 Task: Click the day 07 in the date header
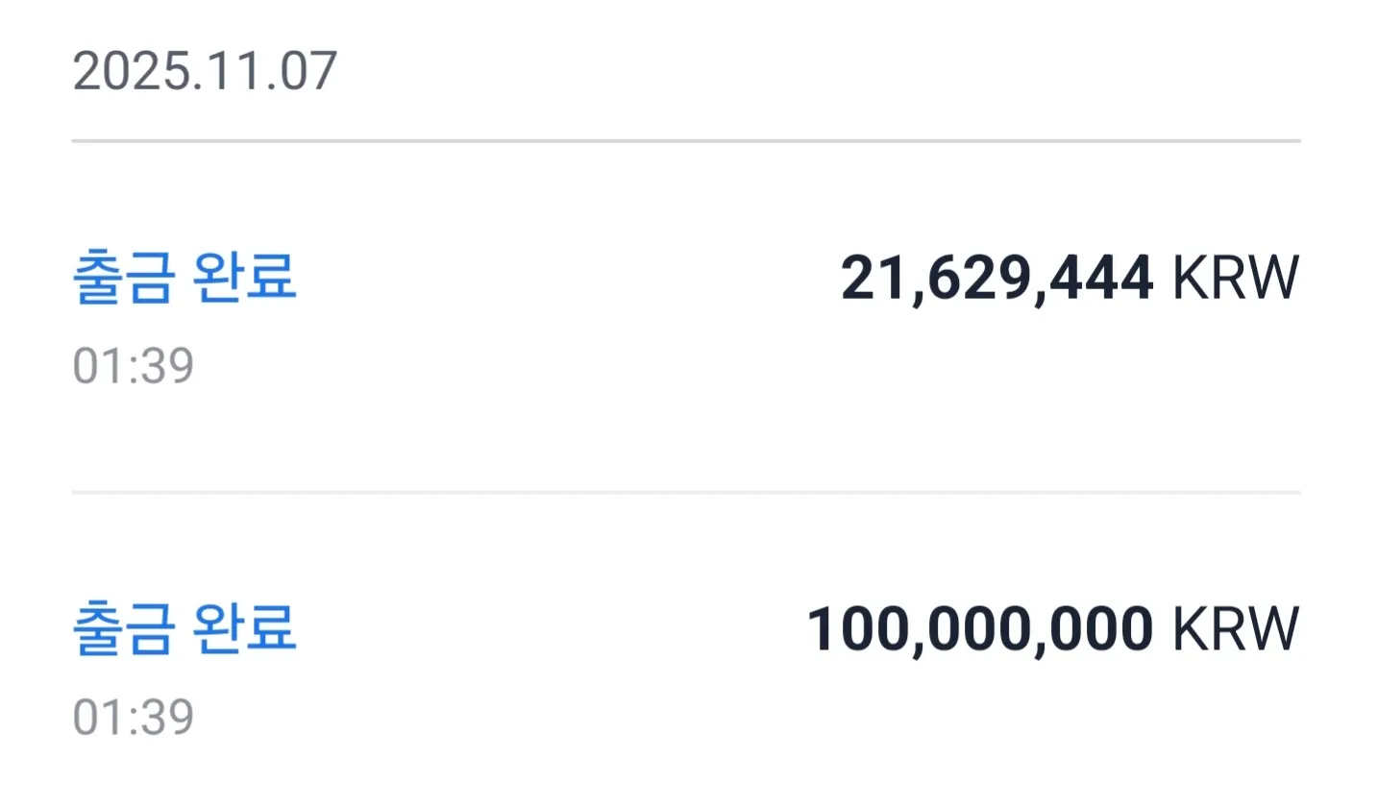(309, 72)
